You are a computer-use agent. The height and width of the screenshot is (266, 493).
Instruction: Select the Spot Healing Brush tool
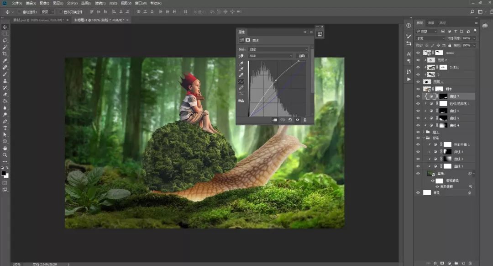coord(5,67)
